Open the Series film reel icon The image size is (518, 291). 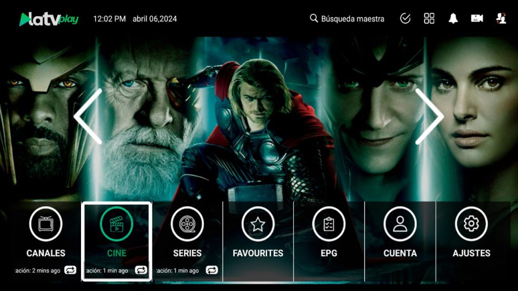pyautogui.click(x=187, y=224)
